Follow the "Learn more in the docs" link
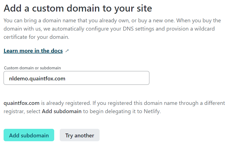 [33, 51]
